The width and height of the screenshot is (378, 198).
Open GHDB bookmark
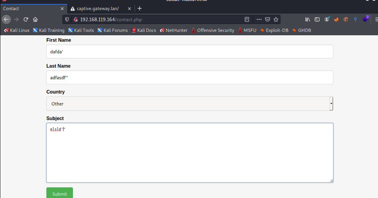pyautogui.click(x=302, y=30)
